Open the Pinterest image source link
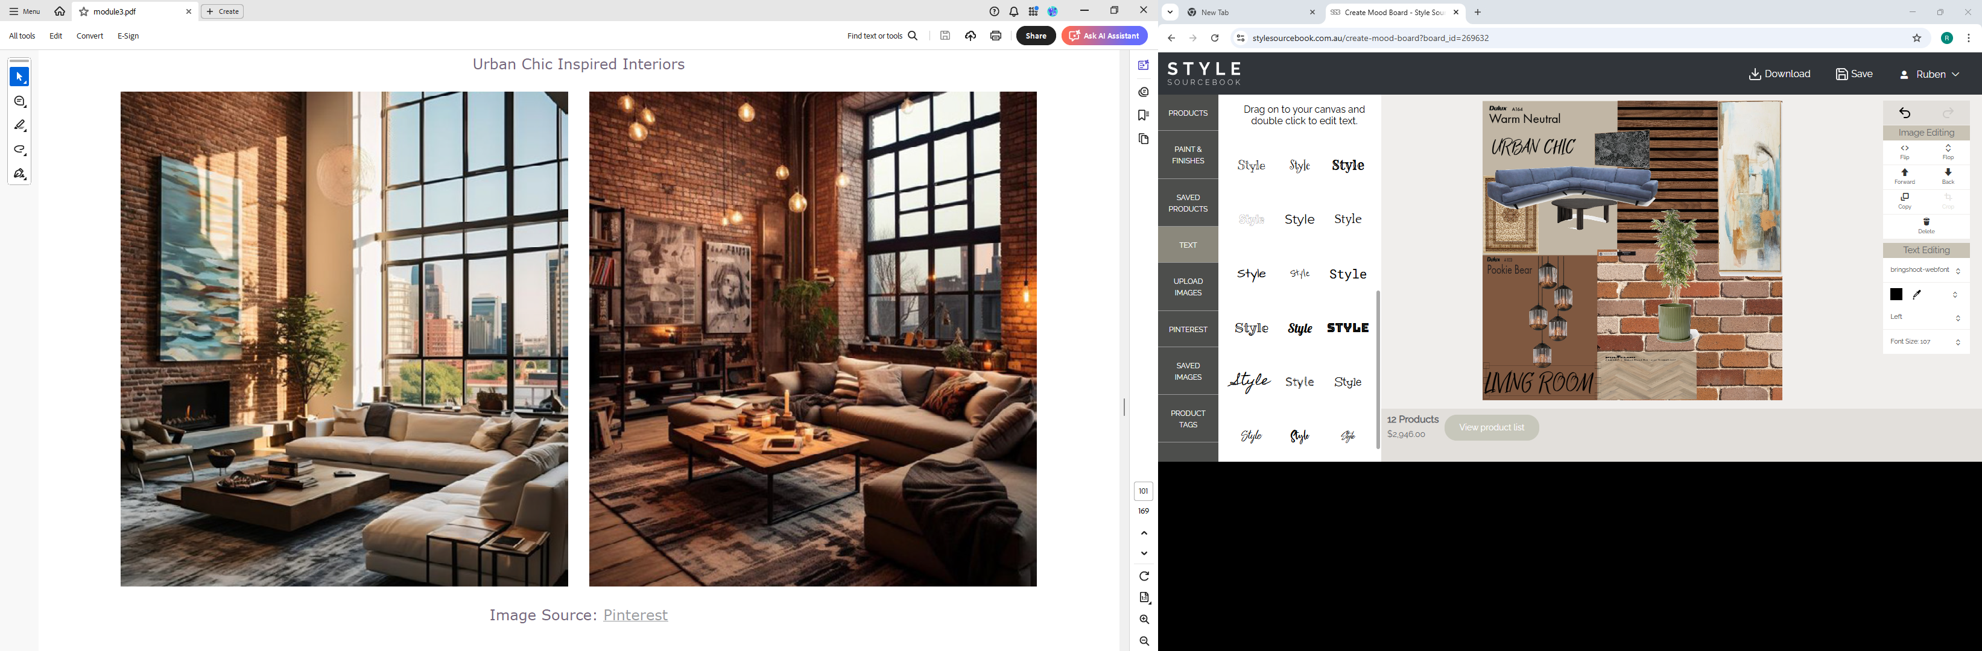The image size is (1982, 651). 635,615
